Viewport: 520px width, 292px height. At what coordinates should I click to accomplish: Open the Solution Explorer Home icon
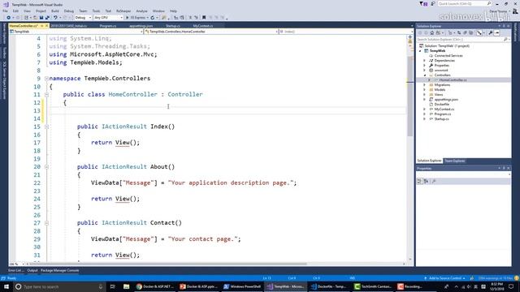click(x=431, y=32)
